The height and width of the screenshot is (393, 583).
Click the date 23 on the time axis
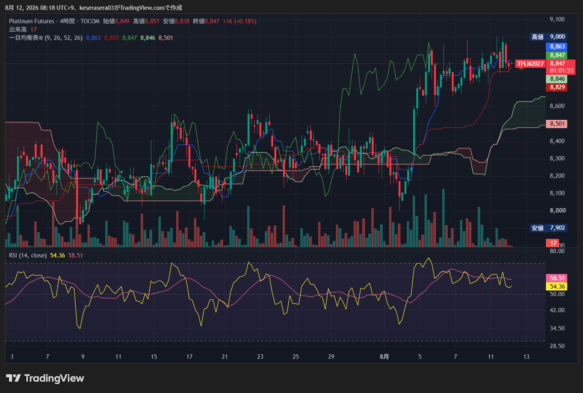(260, 357)
